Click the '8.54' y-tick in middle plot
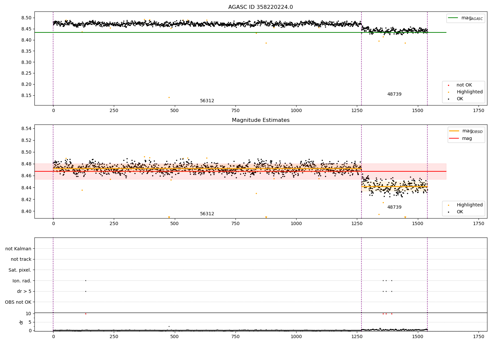 [26, 129]
